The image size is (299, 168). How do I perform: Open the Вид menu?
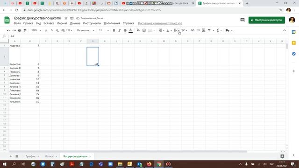coord(38,23)
